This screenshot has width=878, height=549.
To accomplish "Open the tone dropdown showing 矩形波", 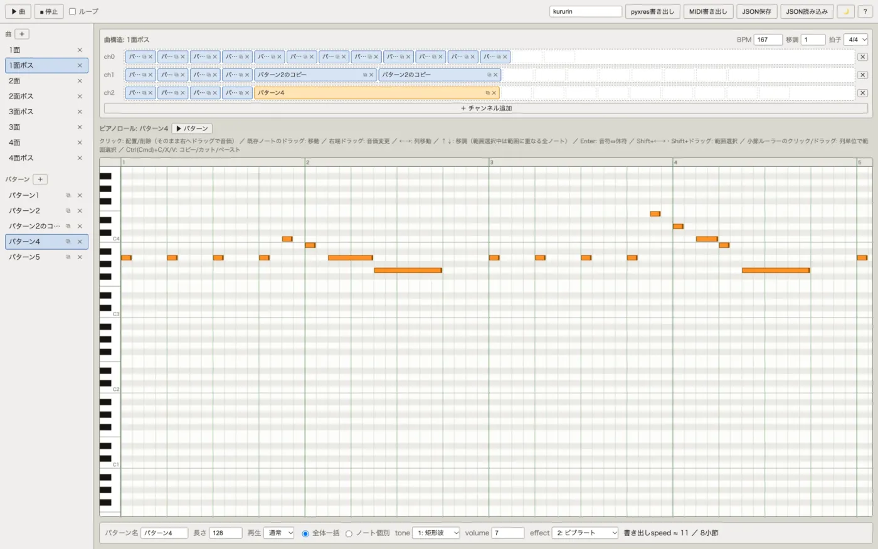I will [435, 533].
